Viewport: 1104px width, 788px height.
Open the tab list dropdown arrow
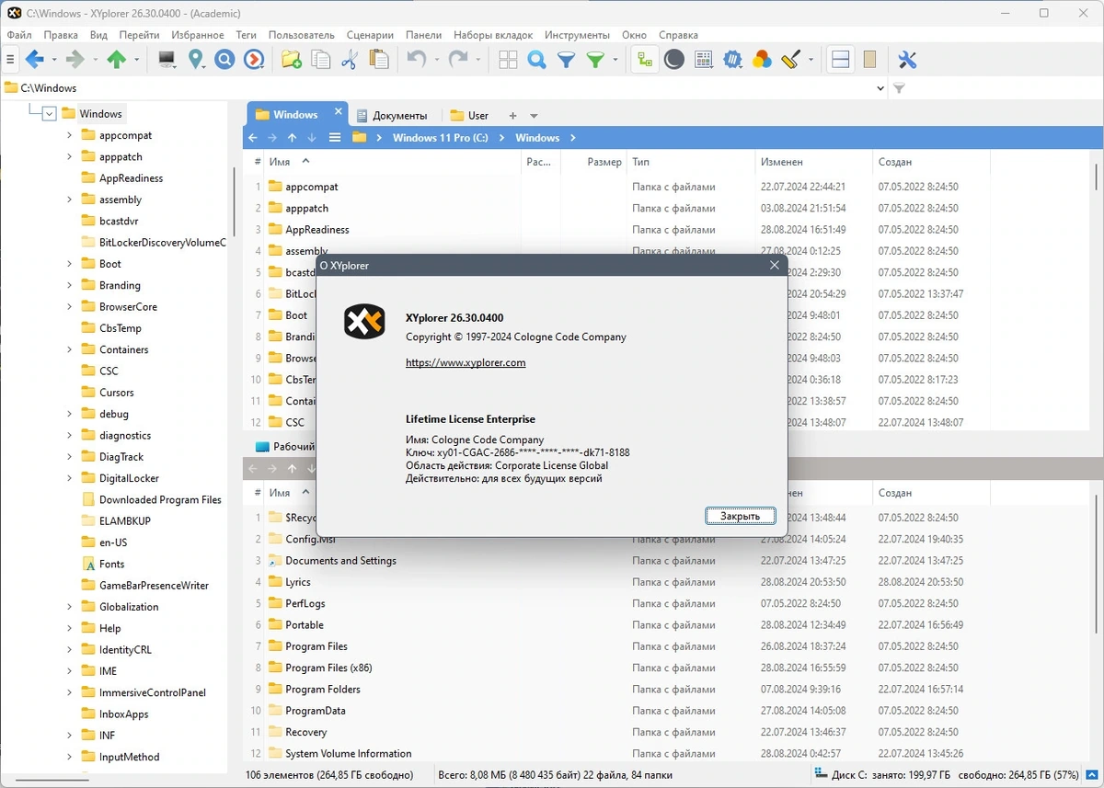[534, 116]
